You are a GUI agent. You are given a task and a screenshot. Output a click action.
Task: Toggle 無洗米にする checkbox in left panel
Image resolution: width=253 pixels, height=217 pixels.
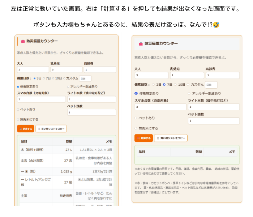pos(18,119)
